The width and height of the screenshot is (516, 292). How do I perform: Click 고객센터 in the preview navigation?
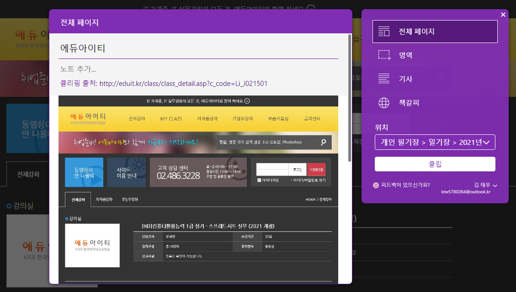(x=312, y=118)
